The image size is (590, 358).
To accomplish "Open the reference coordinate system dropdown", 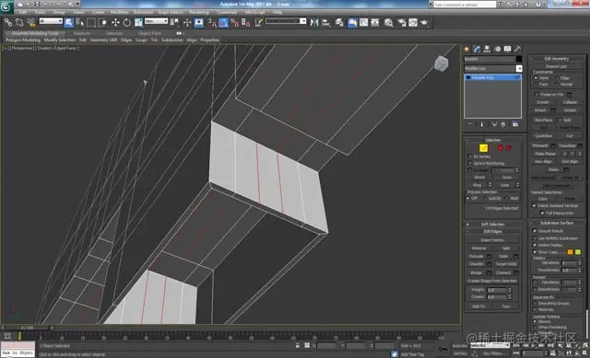I will click(156, 21).
